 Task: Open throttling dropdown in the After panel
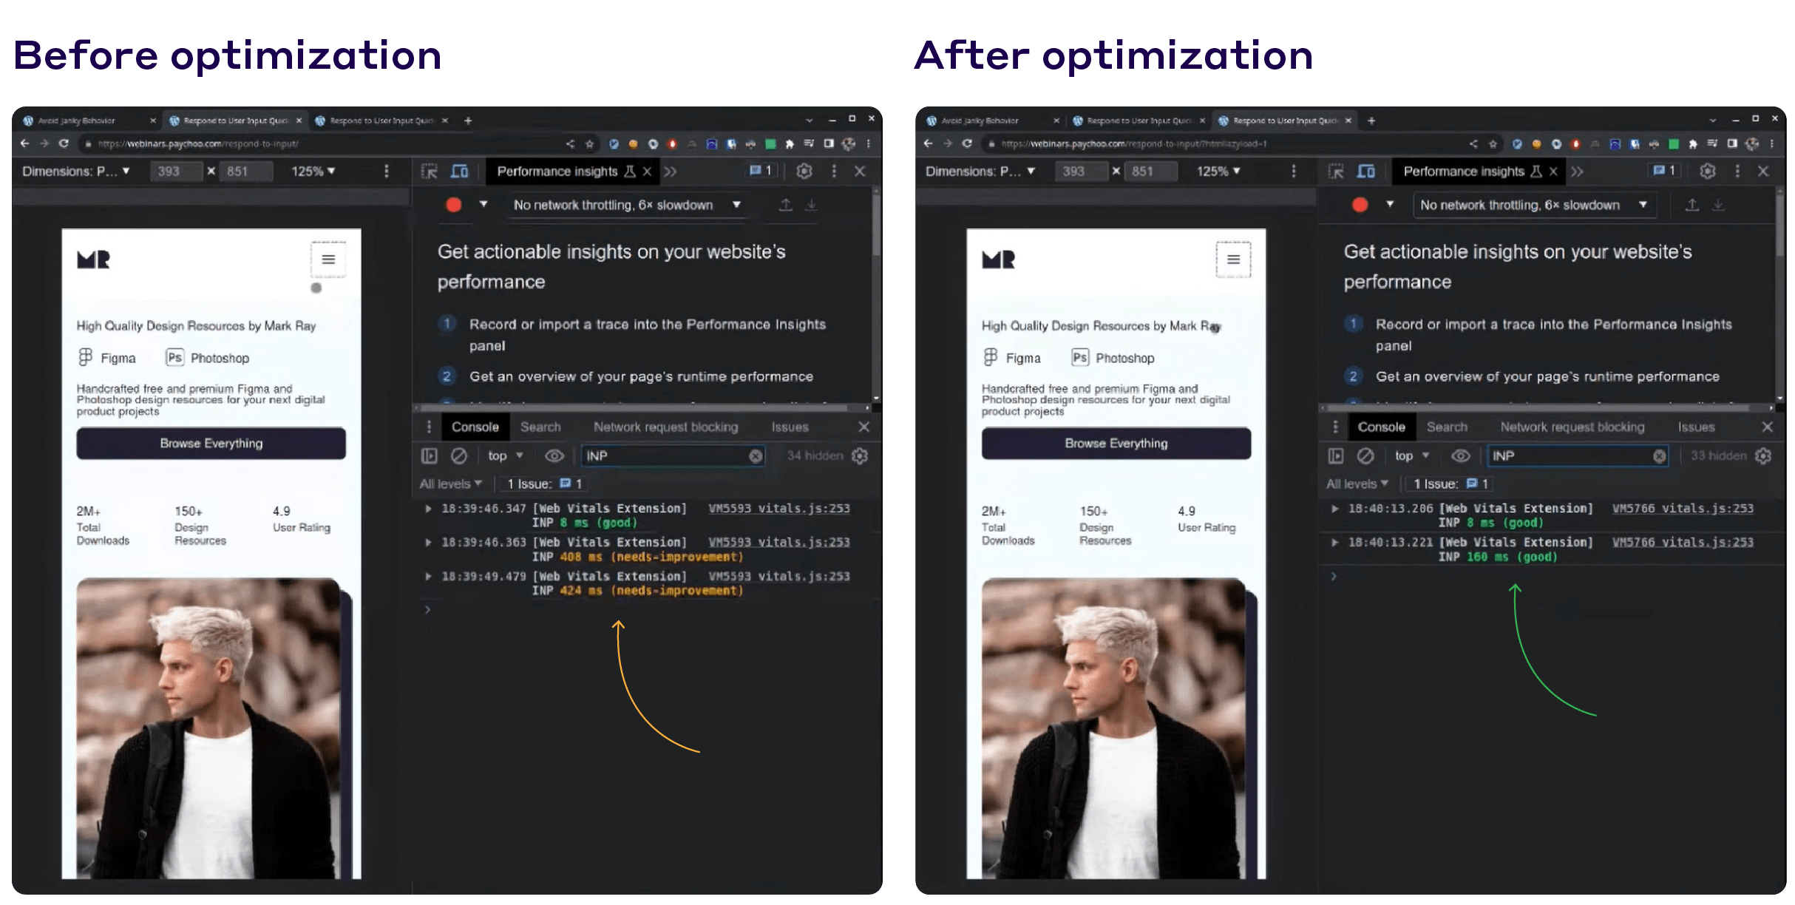click(1534, 205)
